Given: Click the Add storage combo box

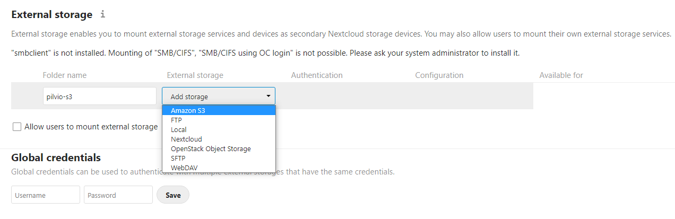Looking at the screenshot, I should click(219, 96).
